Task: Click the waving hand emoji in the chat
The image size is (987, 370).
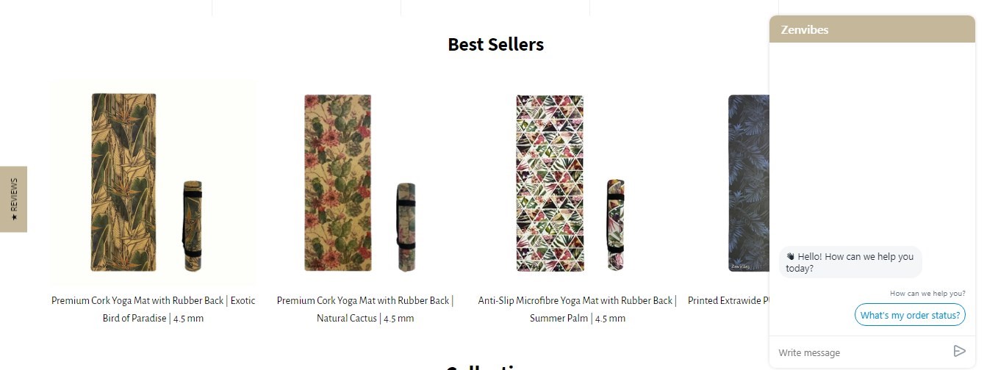Action: [791, 256]
